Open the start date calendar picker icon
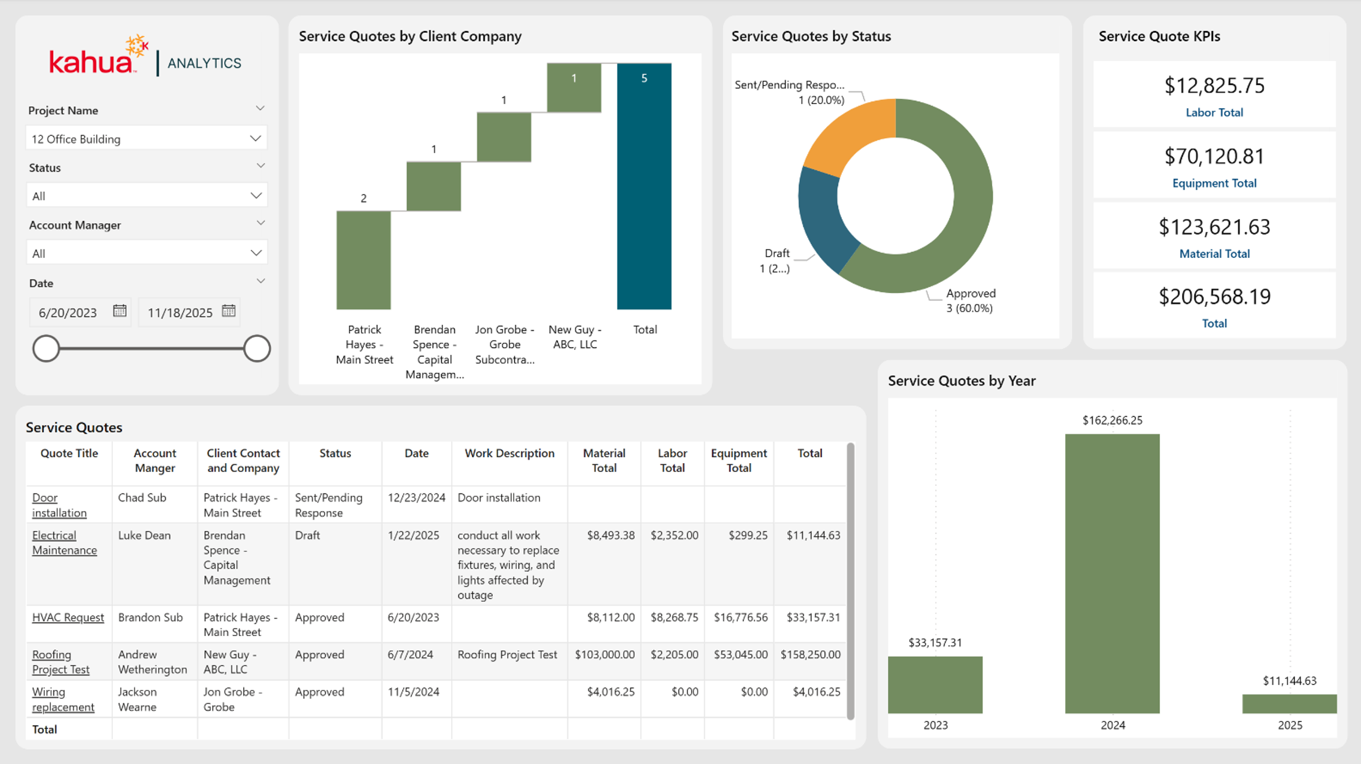The width and height of the screenshot is (1361, 764). coord(120,311)
